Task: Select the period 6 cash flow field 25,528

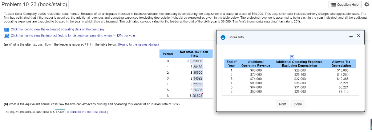Action: tap(197, 95)
